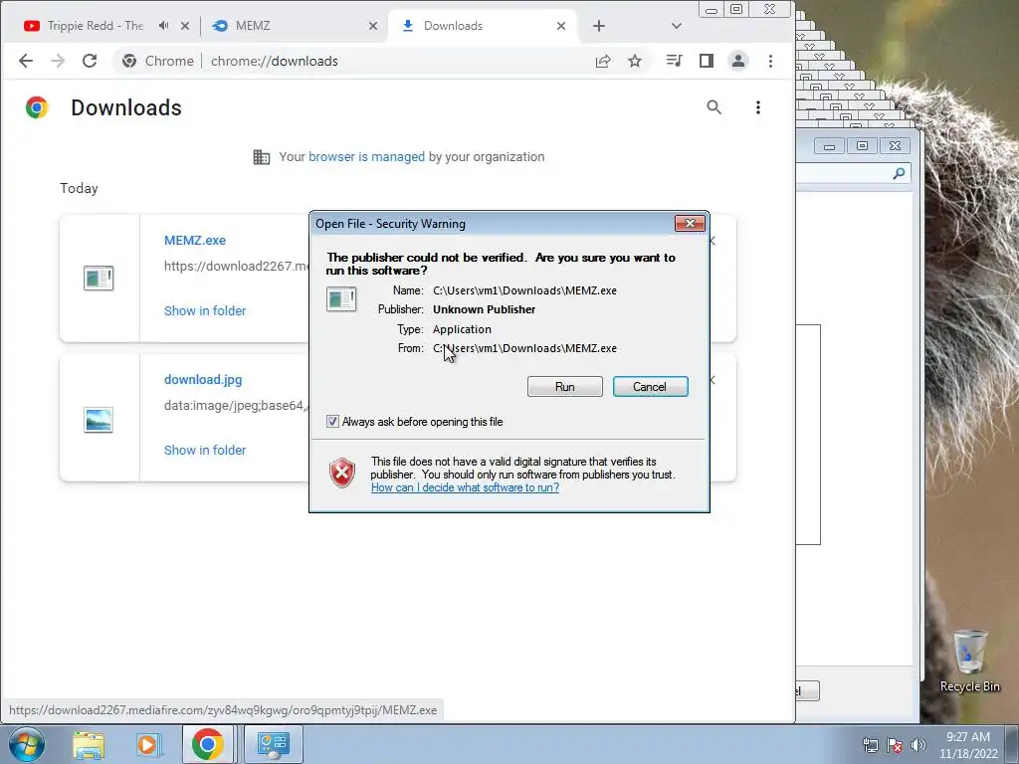The height and width of the screenshot is (764, 1019).
Task: Click the red shield warning icon
Action: [x=342, y=473]
